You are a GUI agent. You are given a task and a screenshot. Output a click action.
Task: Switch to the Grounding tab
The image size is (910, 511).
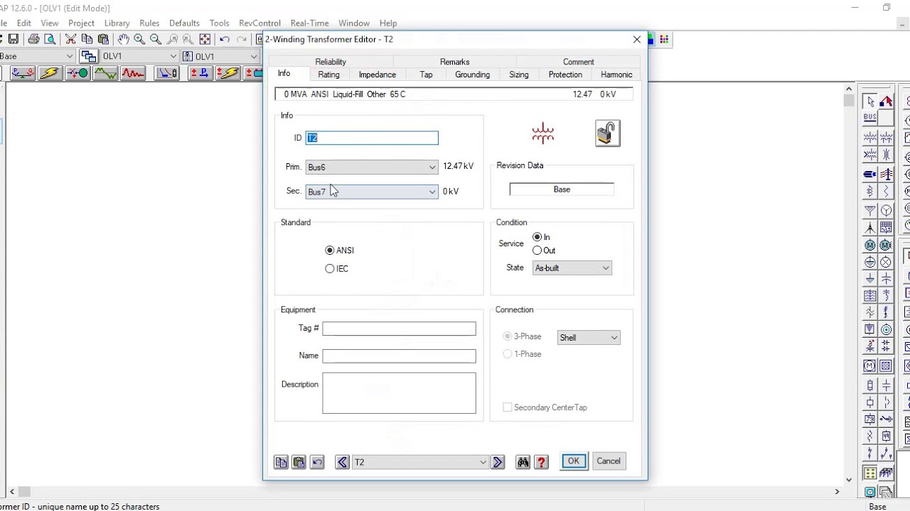(x=472, y=75)
